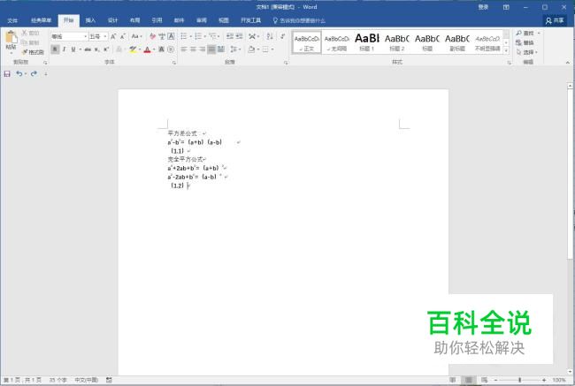
Task: Apply Distributed alignment
Action: [221, 49]
